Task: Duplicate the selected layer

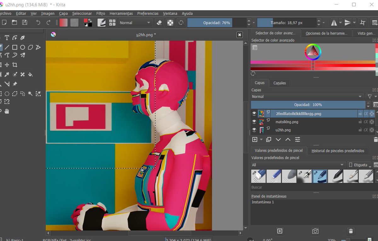Action: 269,139
